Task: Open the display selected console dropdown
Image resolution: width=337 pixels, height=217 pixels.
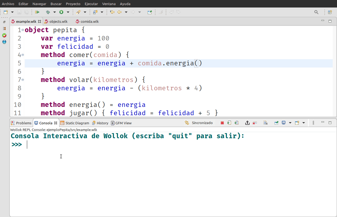Action: click(x=290, y=123)
